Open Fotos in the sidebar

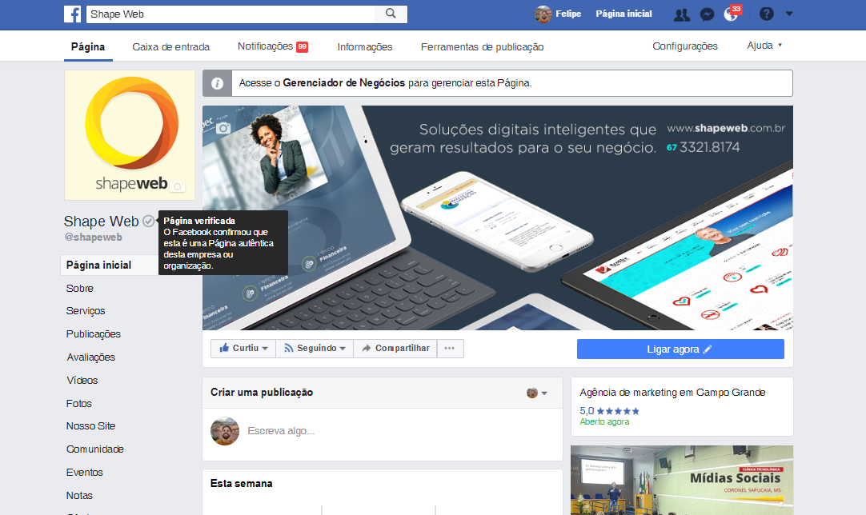point(79,404)
